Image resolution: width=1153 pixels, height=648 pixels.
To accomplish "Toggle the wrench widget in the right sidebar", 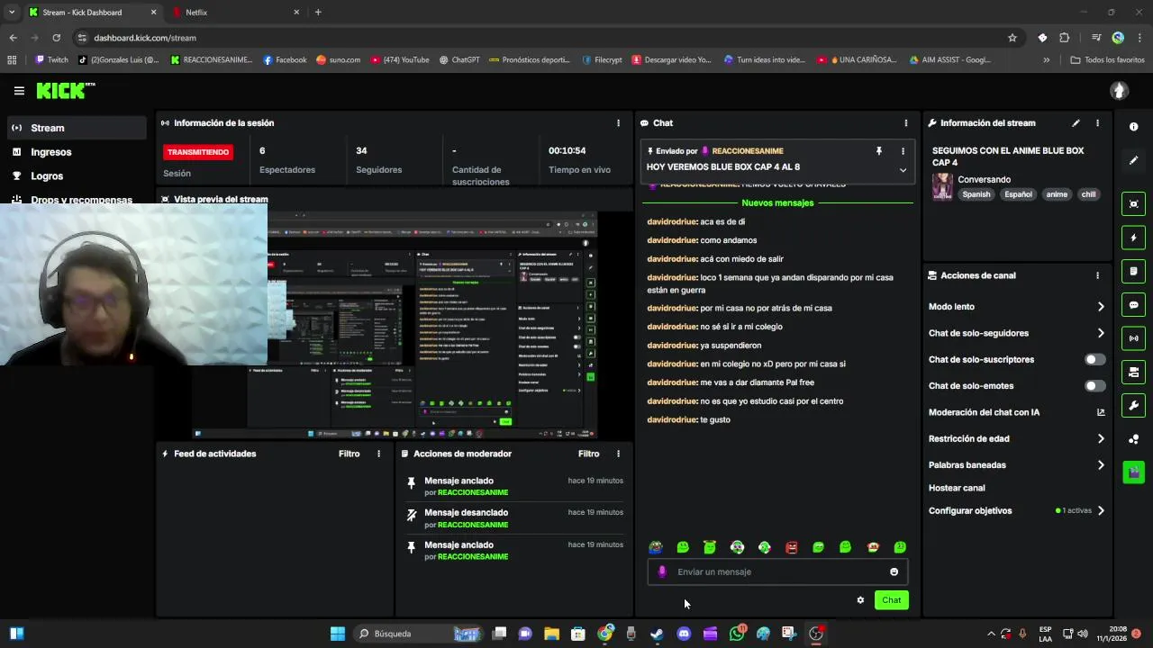I will coord(1133,405).
